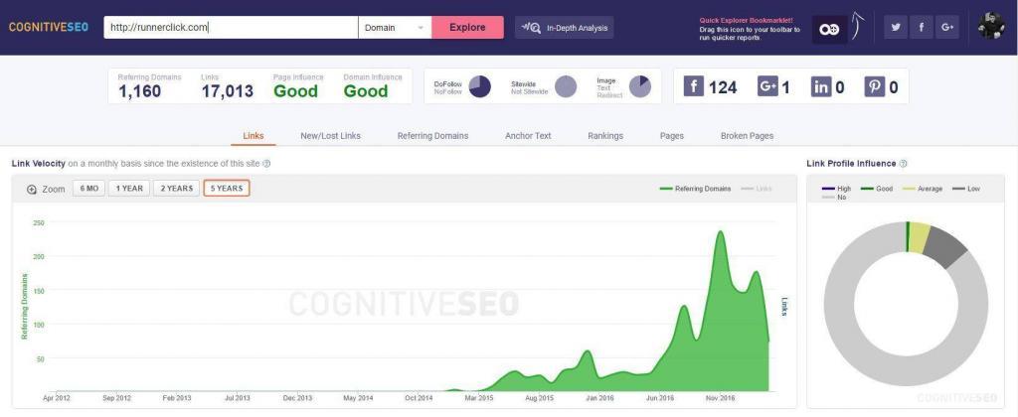
Task: Set zoom to 6 MO
Action: 88,188
